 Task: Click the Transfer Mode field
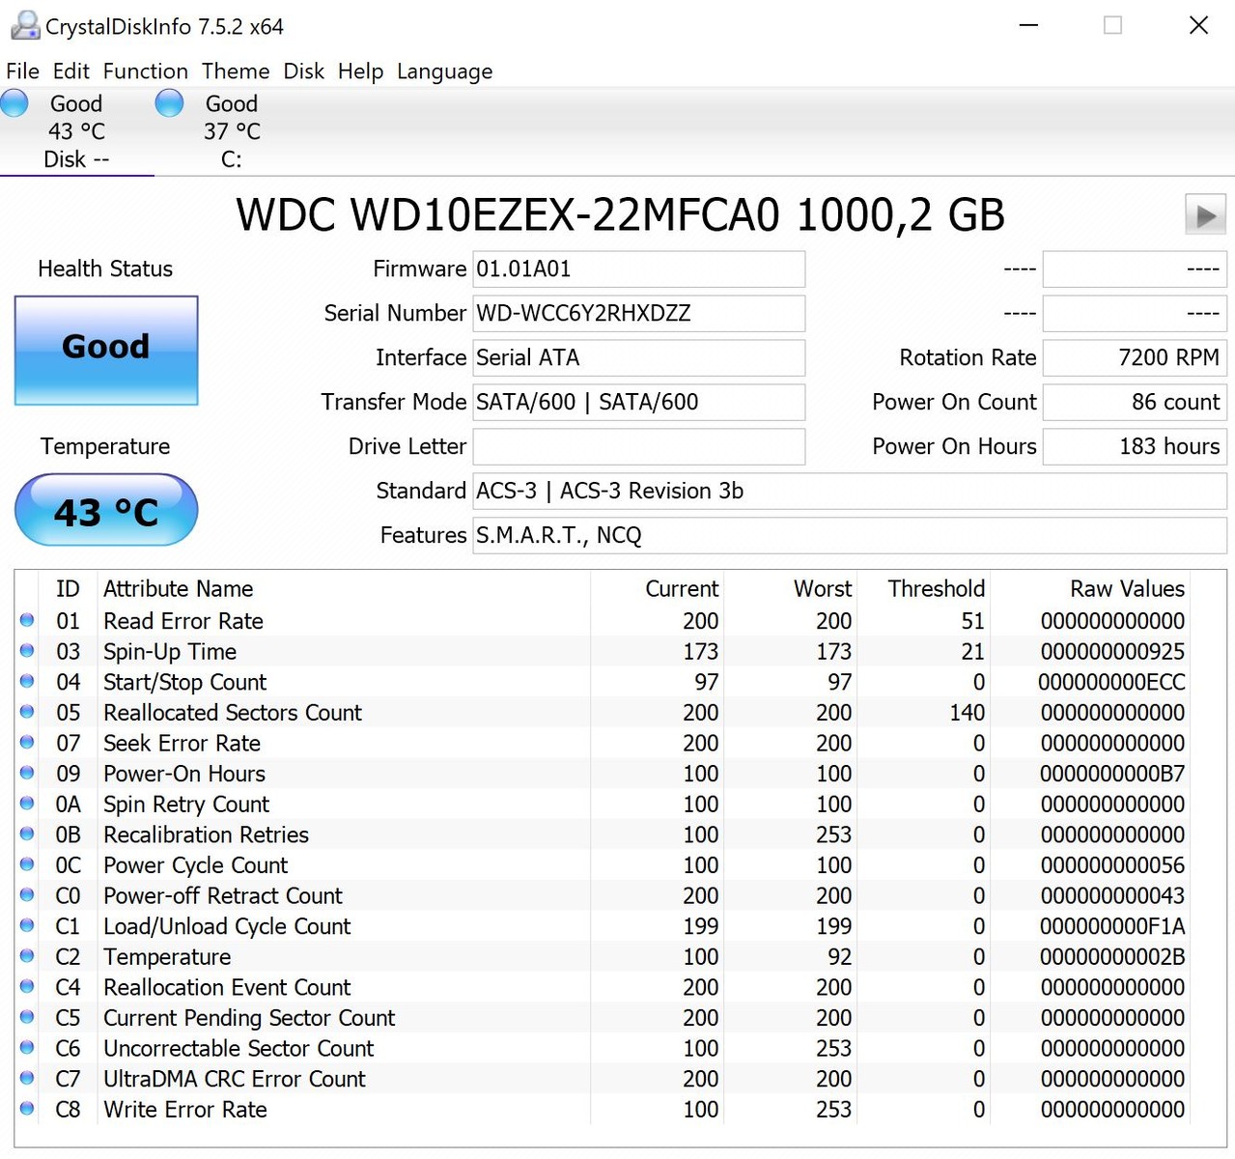pos(638,402)
